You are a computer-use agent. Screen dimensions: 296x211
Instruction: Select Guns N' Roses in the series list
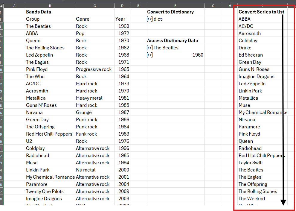(x=263, y=69)
